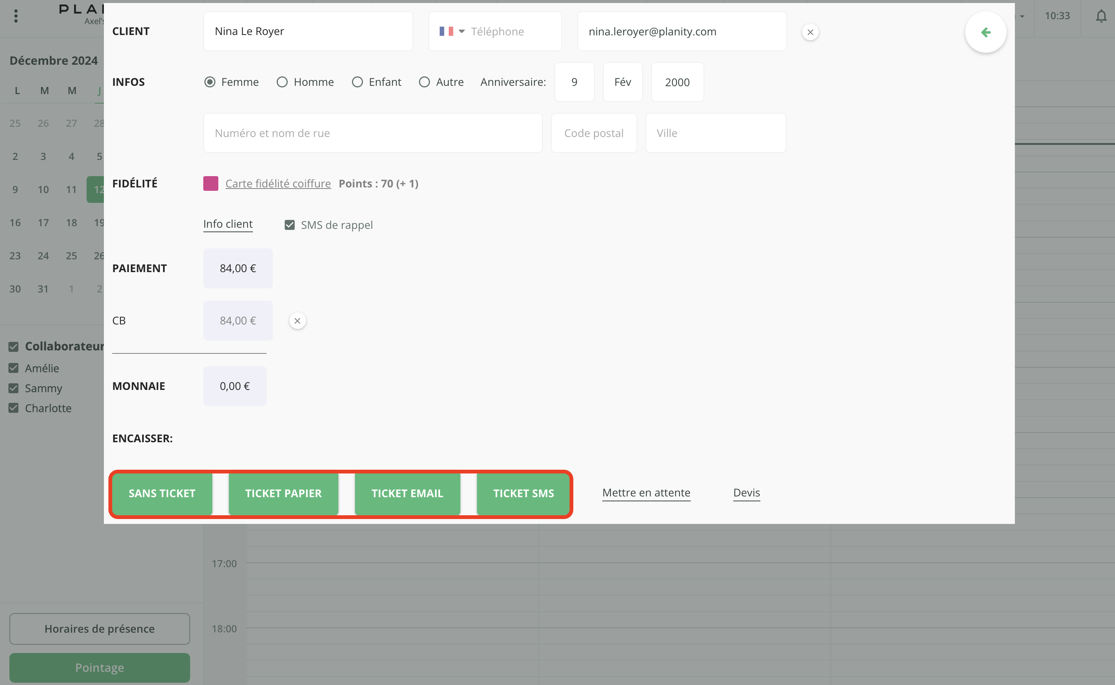1115x685 pixels.
Task: Click the French flag country icon
Action: click(x=446, y=31)
